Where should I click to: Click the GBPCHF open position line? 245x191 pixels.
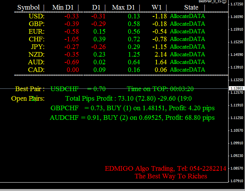(x=132, y=108)
